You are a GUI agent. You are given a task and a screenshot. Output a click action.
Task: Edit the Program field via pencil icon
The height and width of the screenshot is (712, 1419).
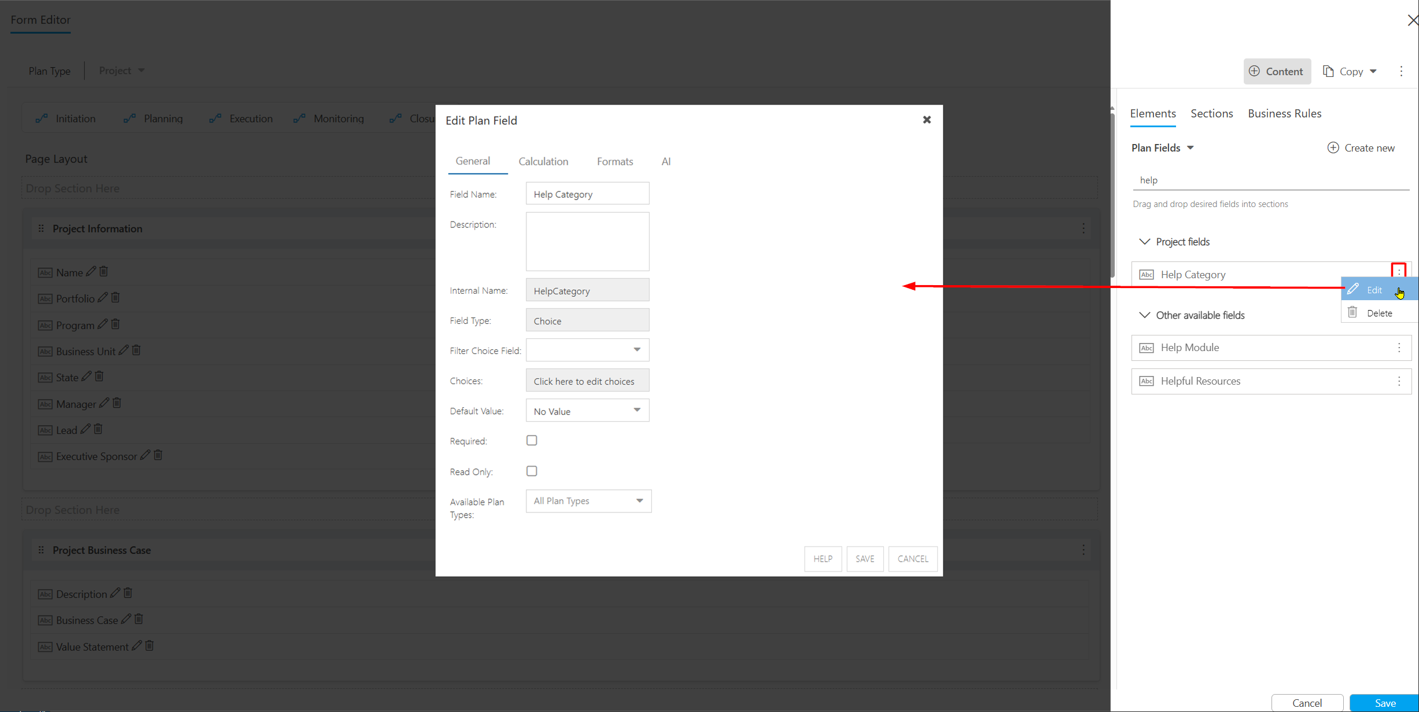tap(102, 324)
